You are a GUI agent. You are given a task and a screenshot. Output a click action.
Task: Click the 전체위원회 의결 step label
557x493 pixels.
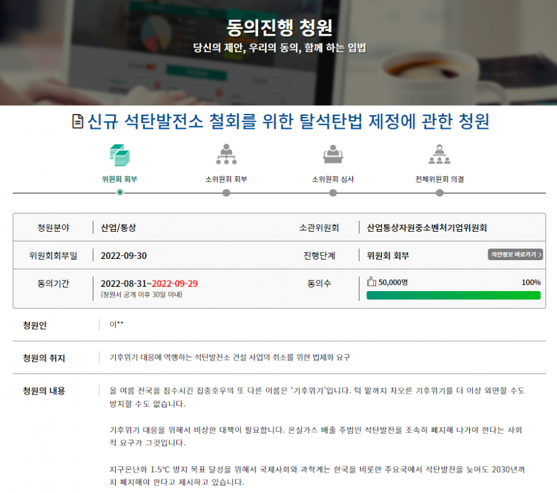(439, 179)
